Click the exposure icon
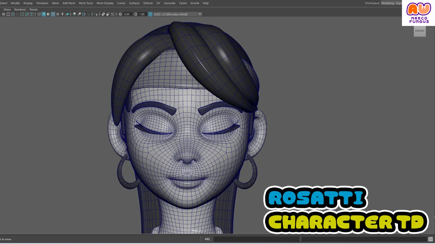The image size is (435, 244). click(x=120, y=14)
